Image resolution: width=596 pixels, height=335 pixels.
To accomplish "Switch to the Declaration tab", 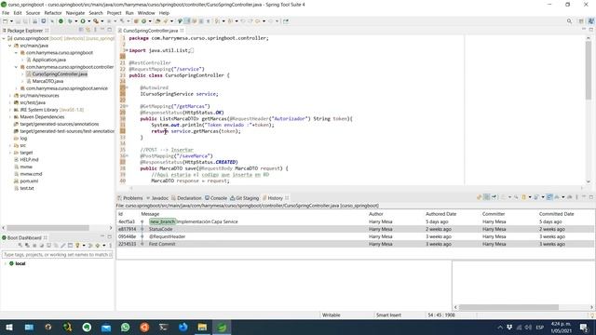I will 186,198.
